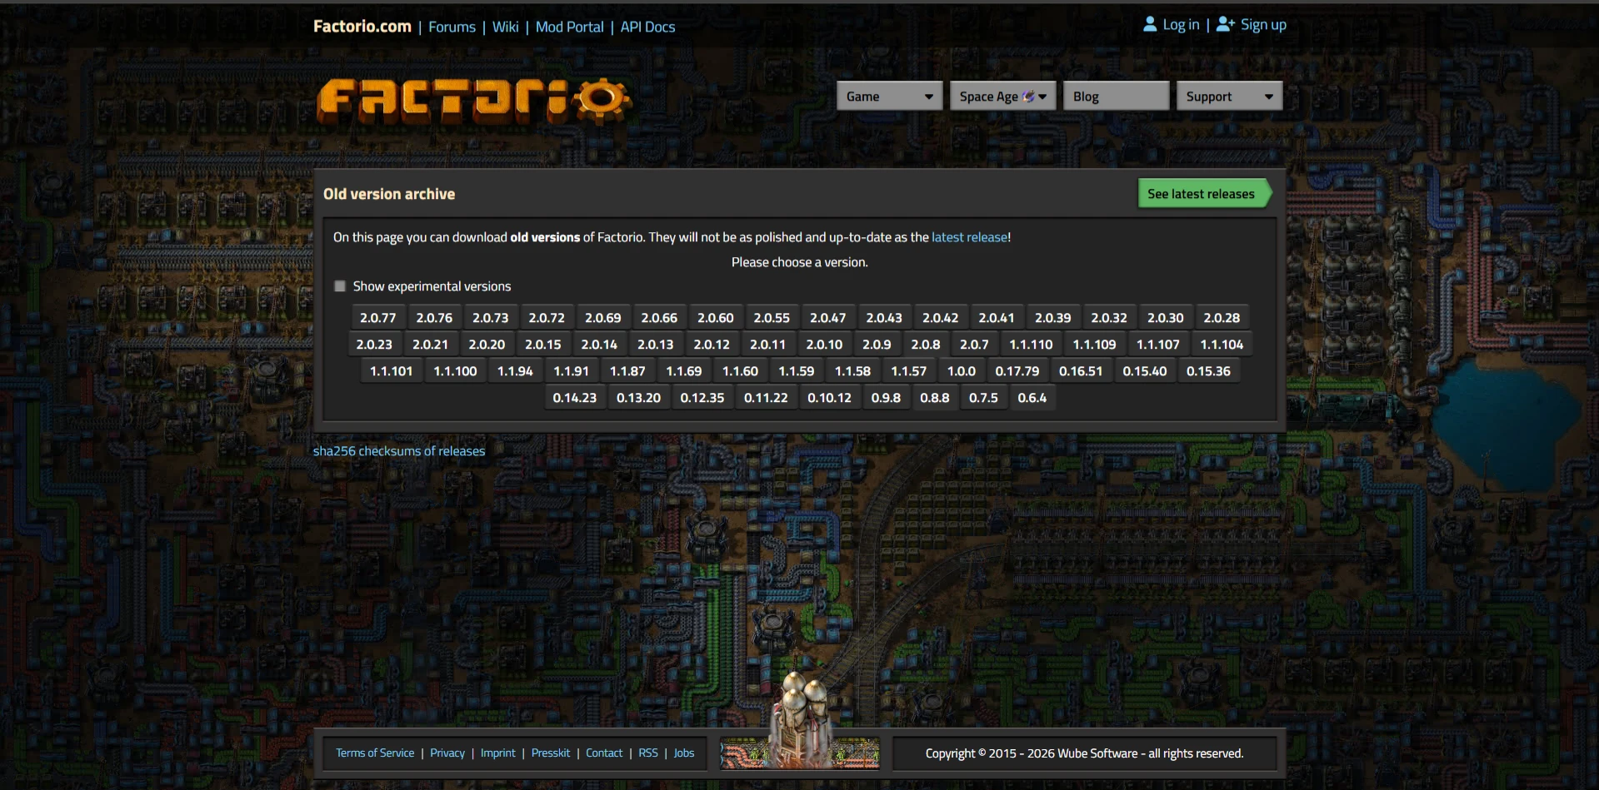Image resolution: width=1599 pixels, height=790 pixels.
Task: Click the Log in user icon
Action: (1150, 24)
